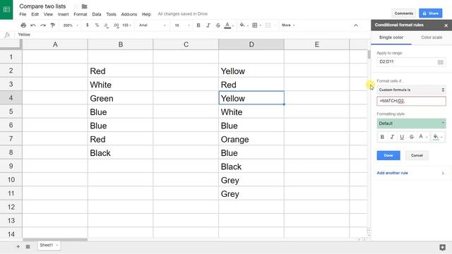Open the Default formatting style dropdown
452x254 pixels.
(411, 123)
